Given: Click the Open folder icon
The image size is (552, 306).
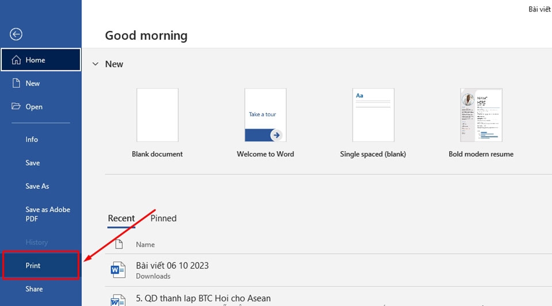Looking at the screenshot, I should (16, 106).
